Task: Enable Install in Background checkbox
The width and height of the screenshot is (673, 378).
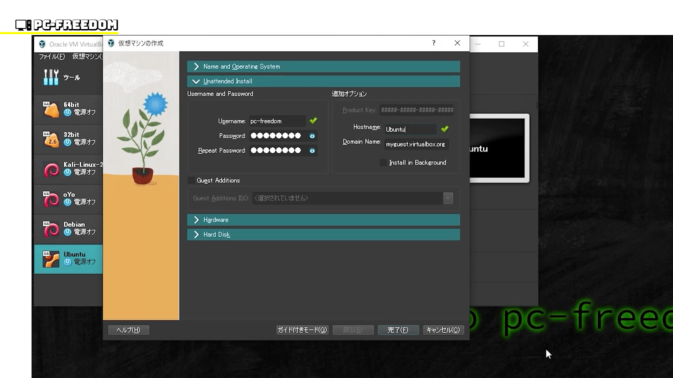Action: click(x=383, y=163)
